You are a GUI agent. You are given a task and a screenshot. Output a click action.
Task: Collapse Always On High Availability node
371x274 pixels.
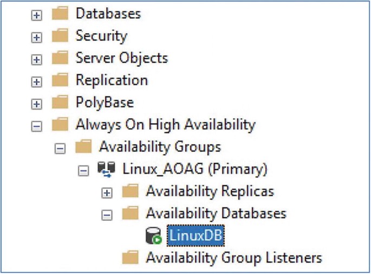(x=37, y=126)
